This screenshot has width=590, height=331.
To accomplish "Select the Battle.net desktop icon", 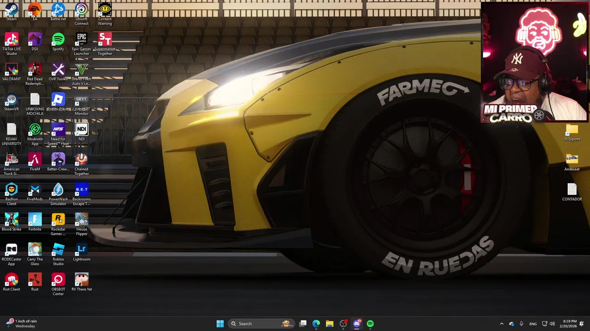I will 58,11.
